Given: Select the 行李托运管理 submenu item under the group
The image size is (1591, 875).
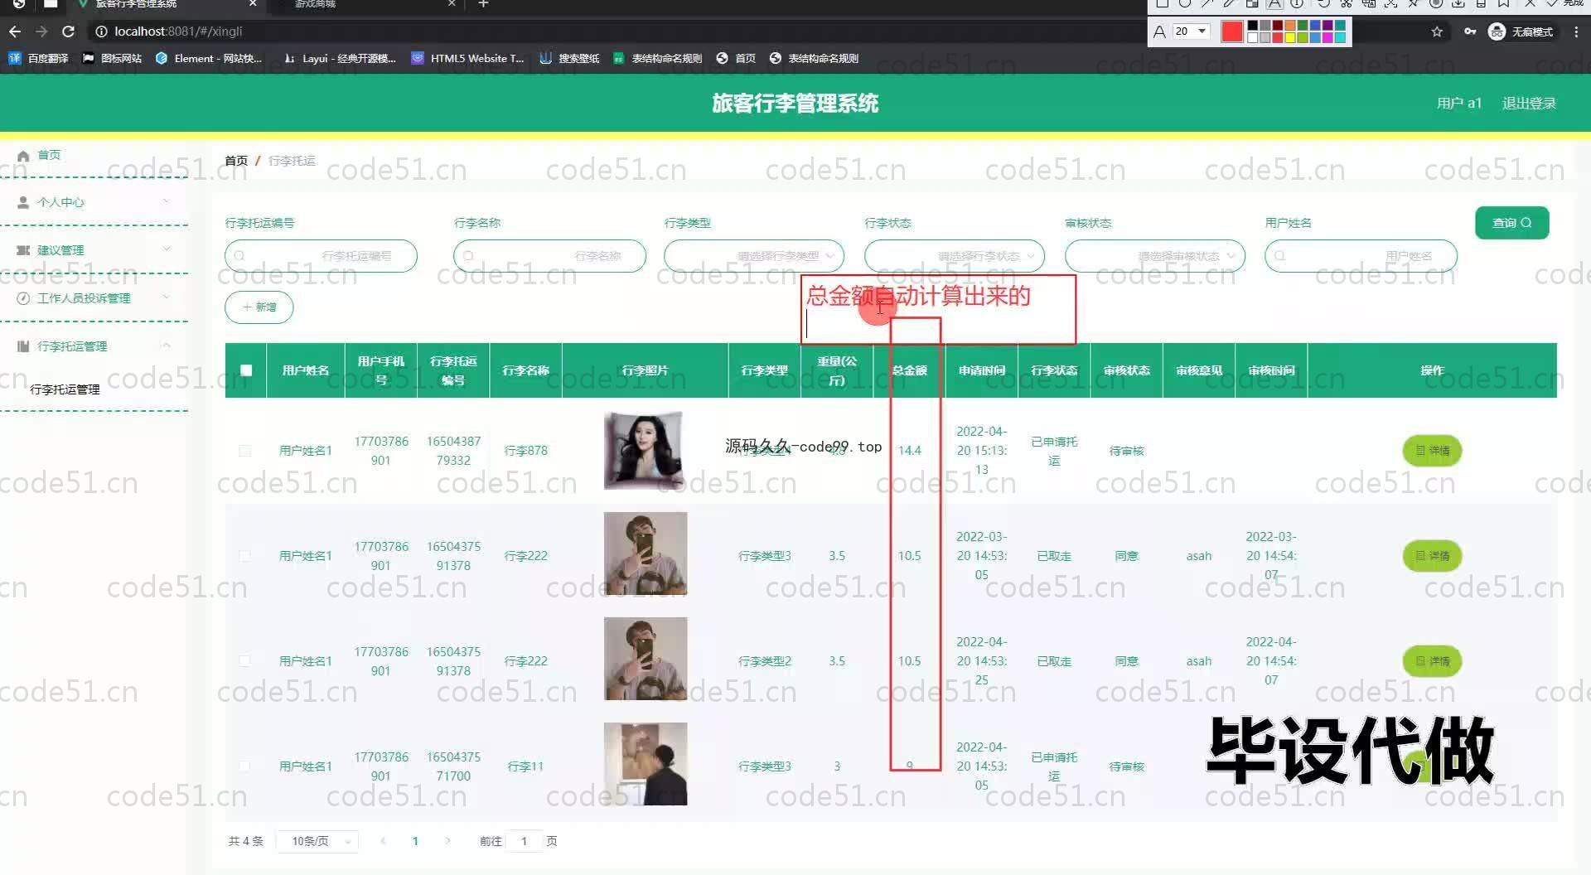Looking at the screenshot, I should click(65, 389).
